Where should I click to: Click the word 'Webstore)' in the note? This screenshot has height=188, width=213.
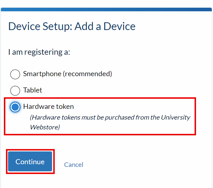[x=45, y=127]
